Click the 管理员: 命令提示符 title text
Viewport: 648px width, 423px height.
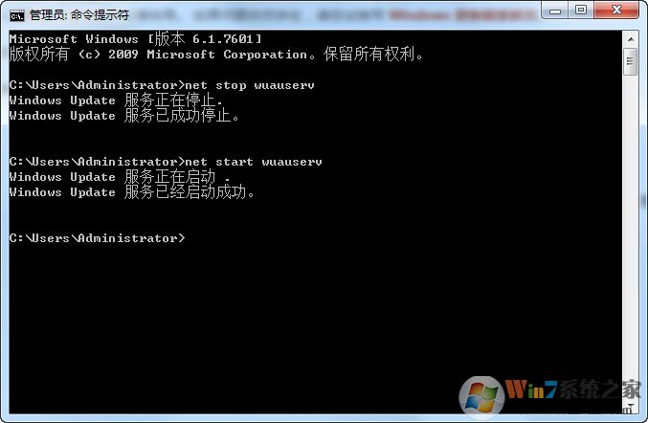[x=79, y=15]
